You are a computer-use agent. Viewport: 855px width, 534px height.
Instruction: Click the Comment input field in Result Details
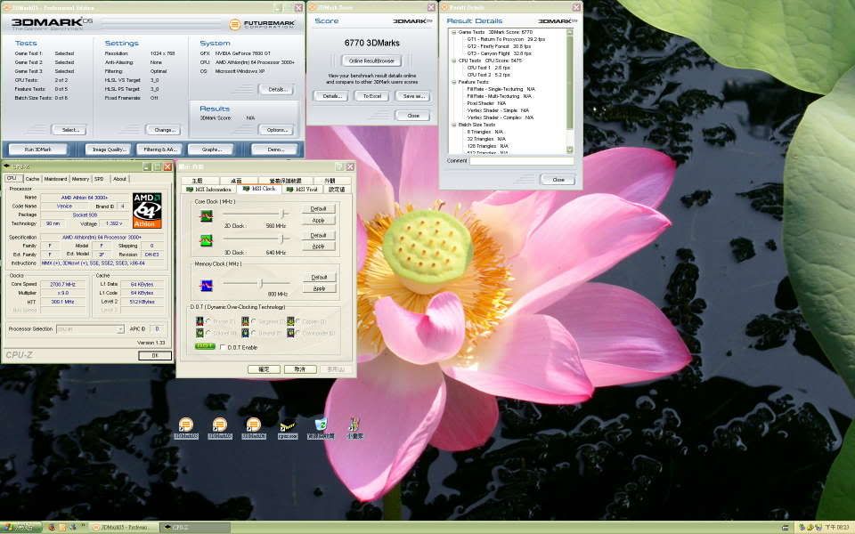(x=521, y=161)
